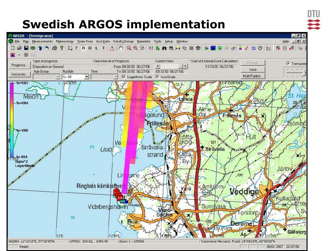
Task: Click the binoculars find icon
Action: [x=164, y=48]
